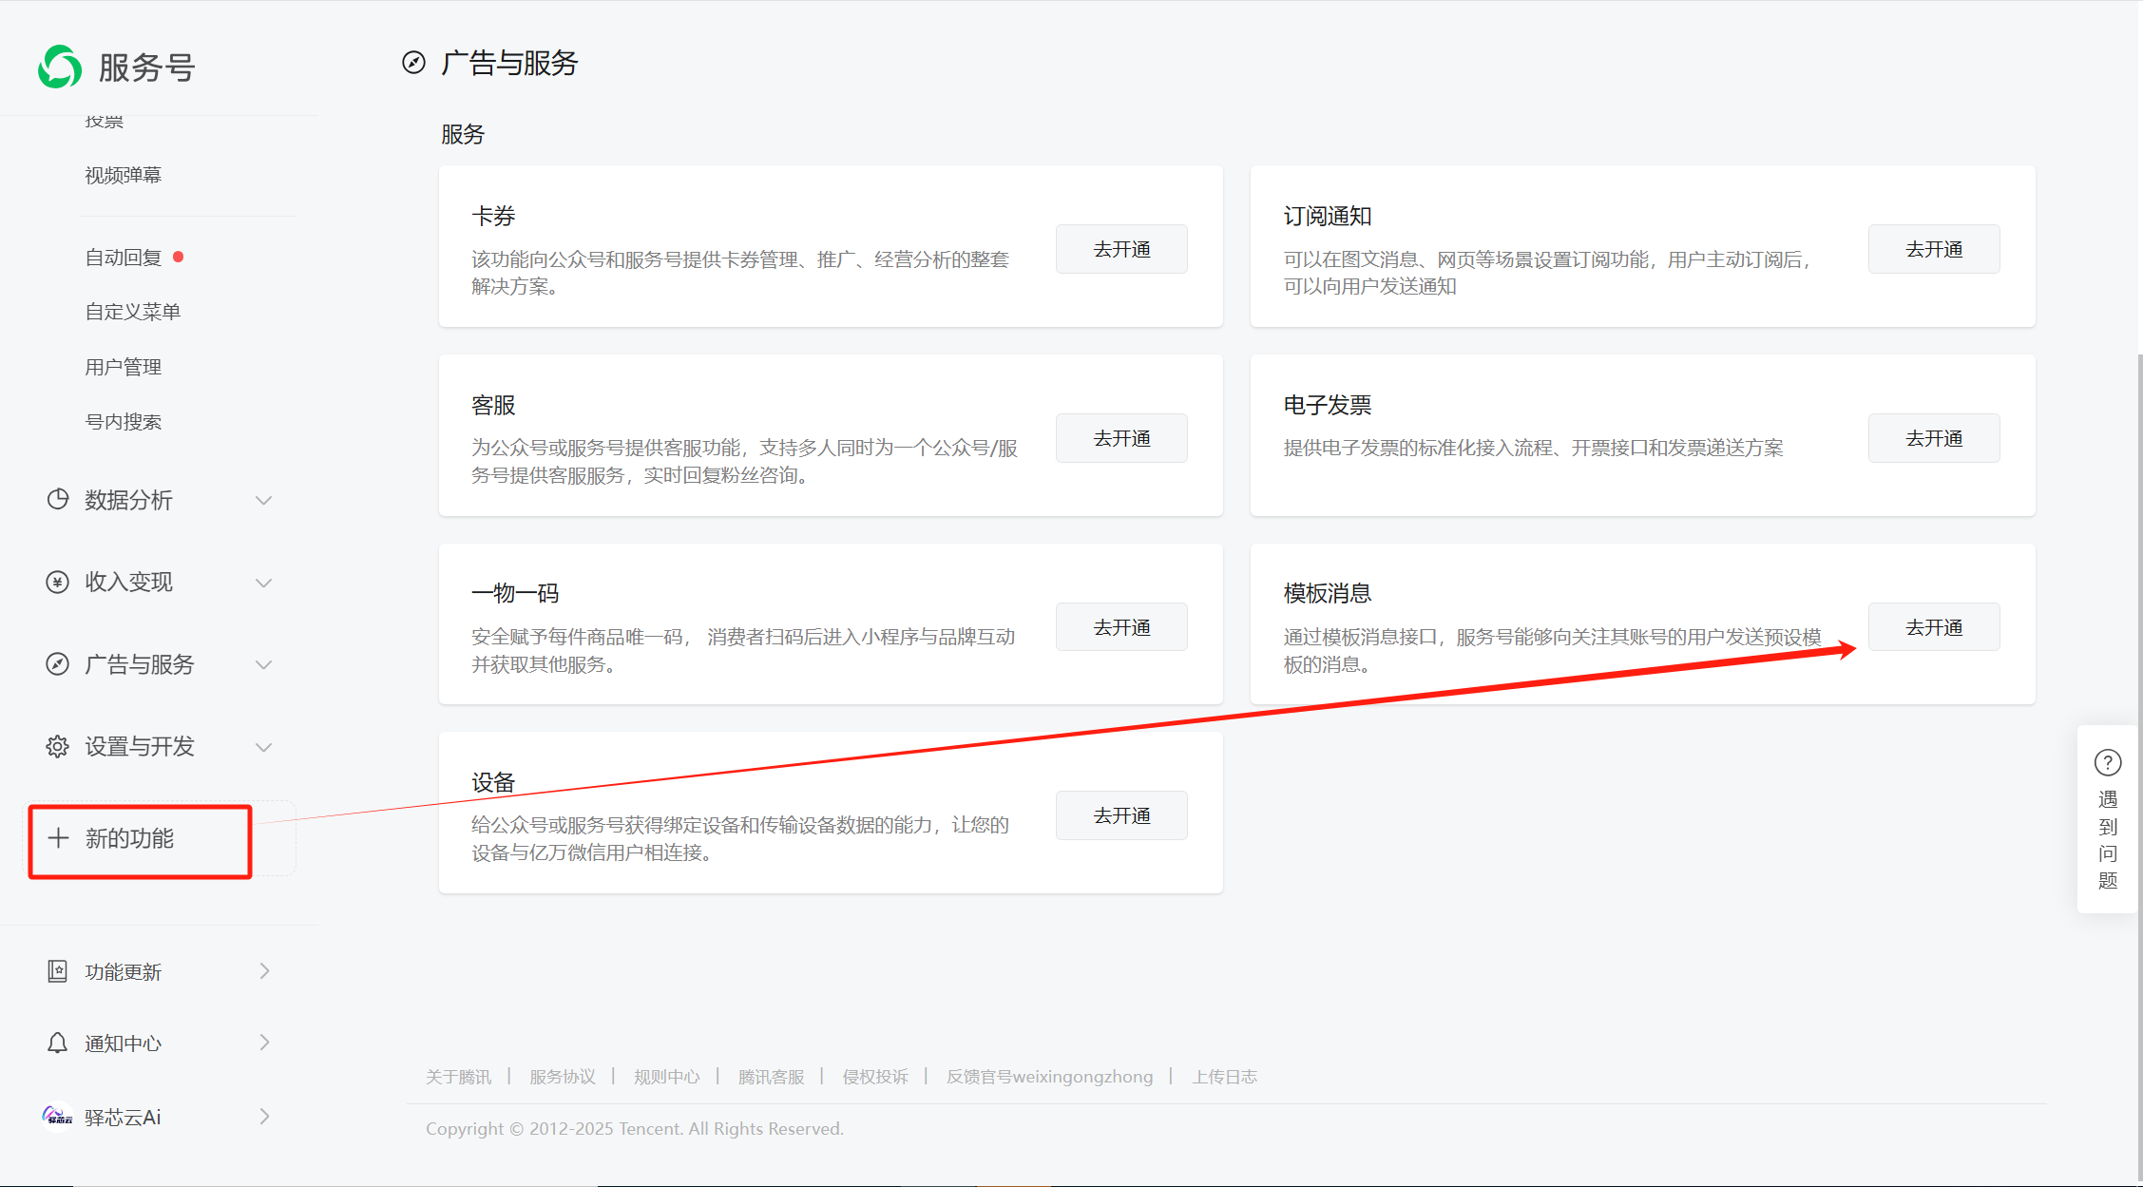This screenshot has width=2143, height=1187.
Task: Select the 数据分析 clock icon
Action: click(57, 499)
